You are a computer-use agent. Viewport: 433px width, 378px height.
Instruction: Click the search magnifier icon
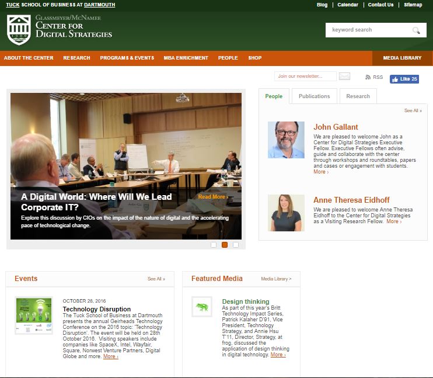pyautogui.click(x=416, y=30)
